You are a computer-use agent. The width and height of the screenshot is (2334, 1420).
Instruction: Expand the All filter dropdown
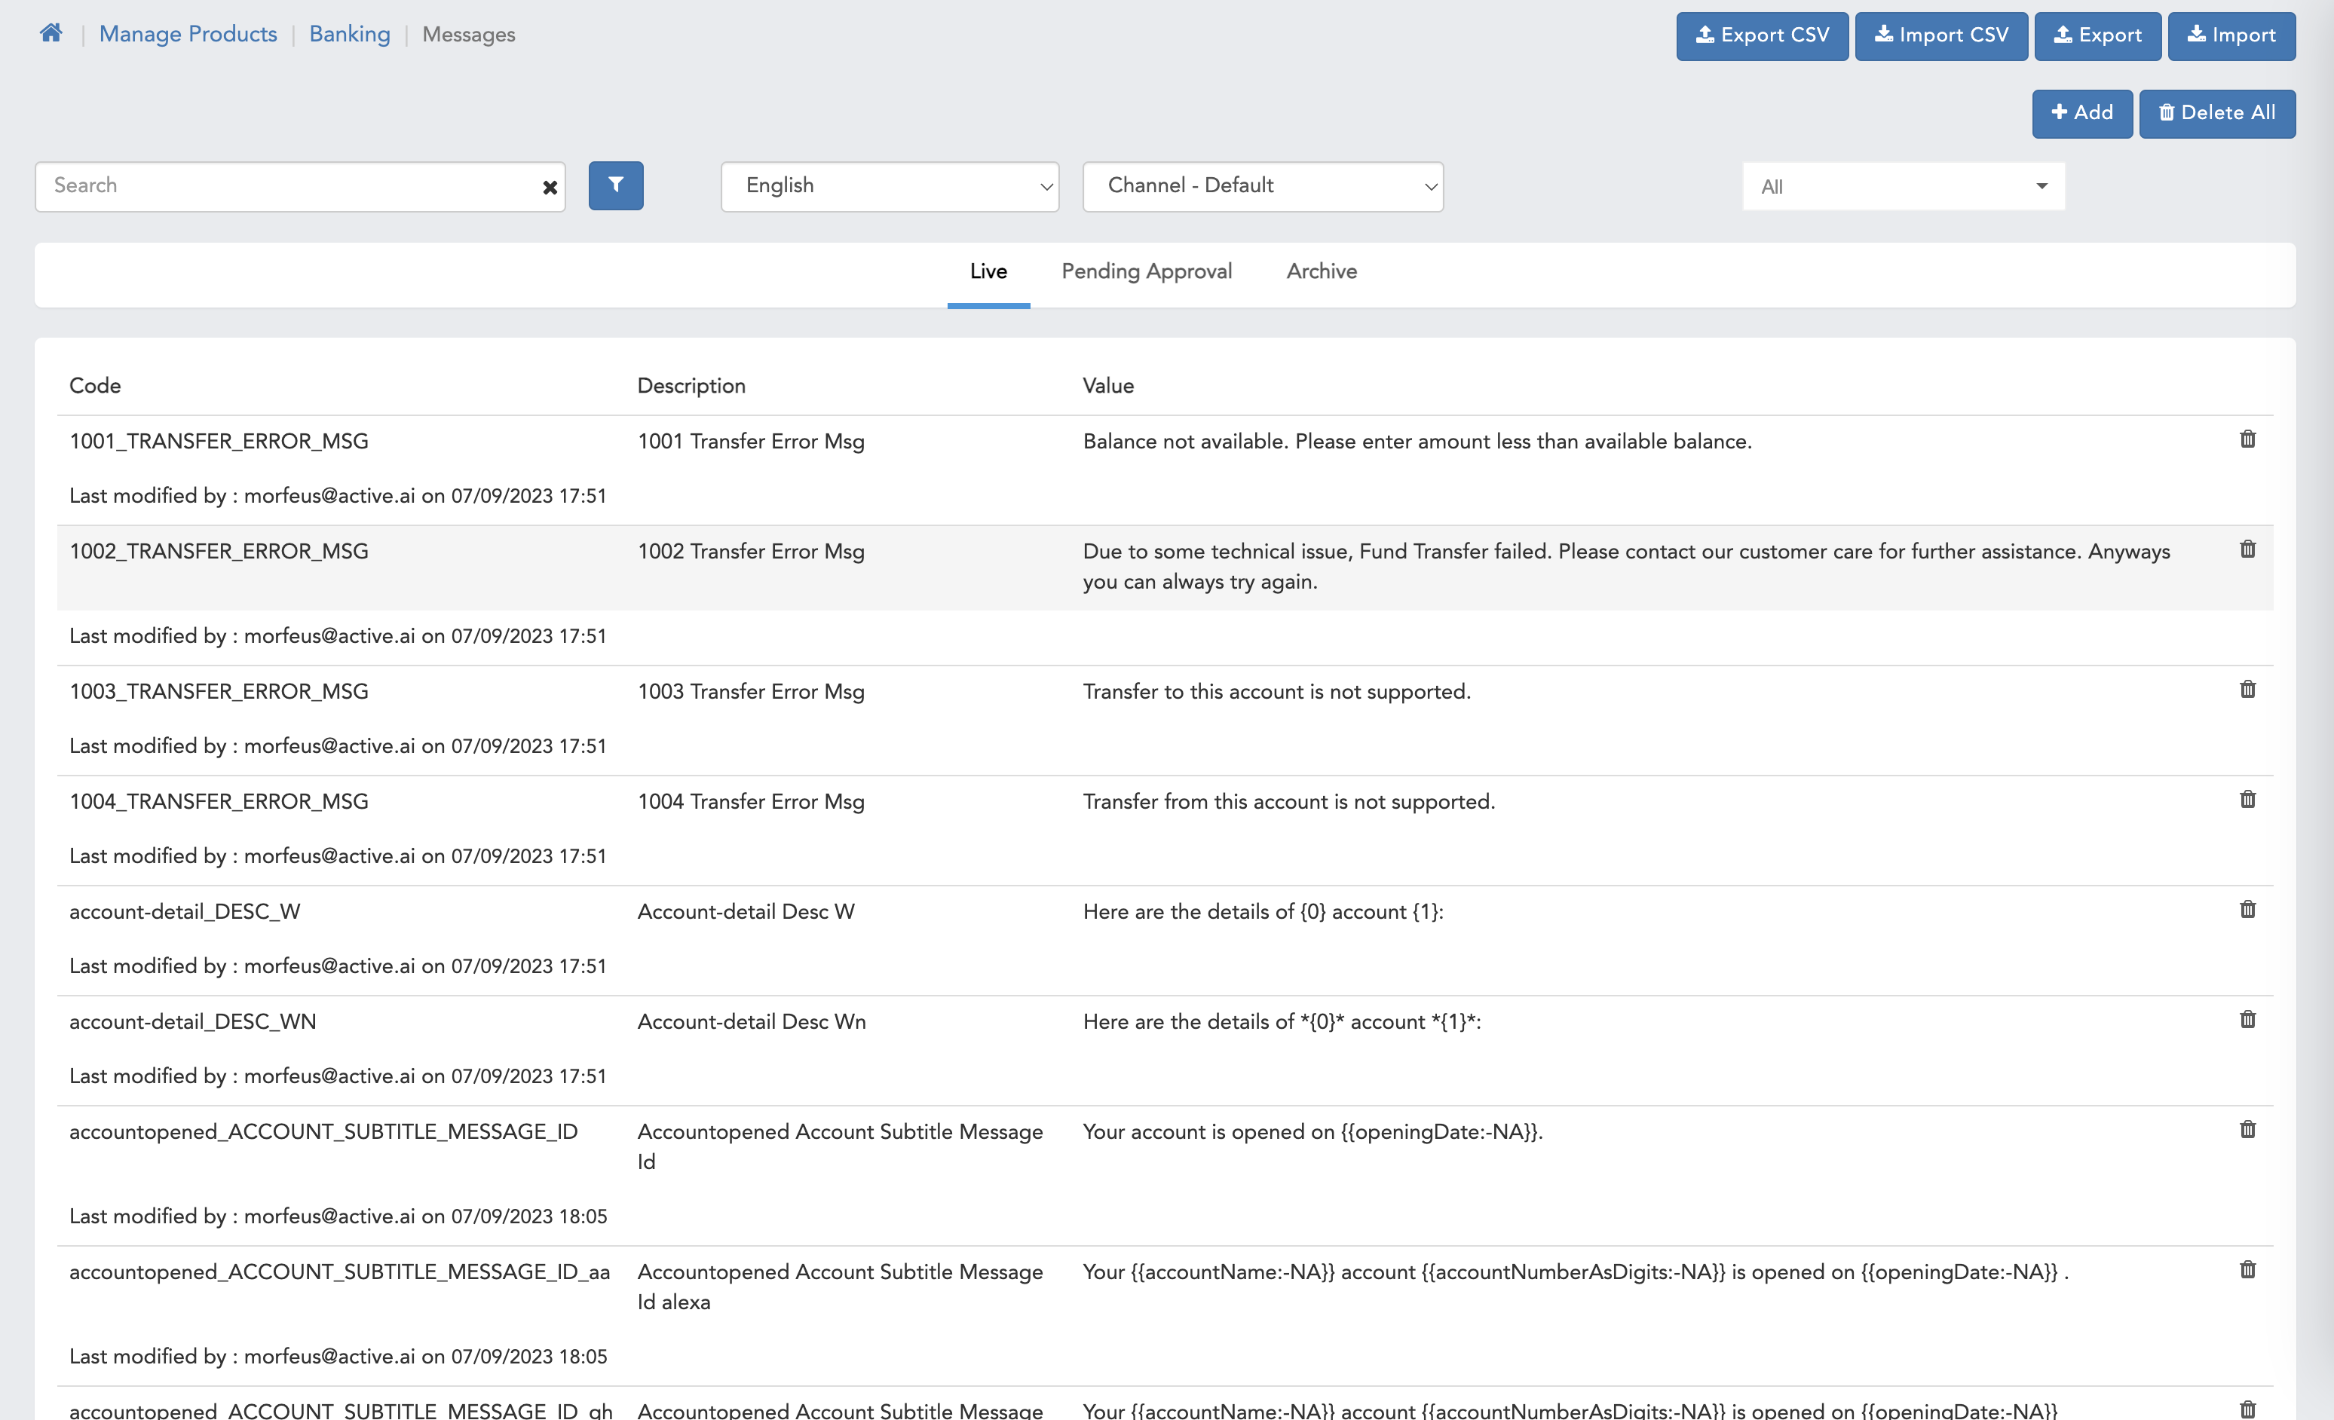[1903, 187]
